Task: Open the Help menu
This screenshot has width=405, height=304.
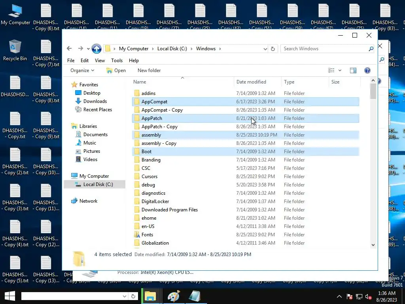Action: click(x=134, y=60)
